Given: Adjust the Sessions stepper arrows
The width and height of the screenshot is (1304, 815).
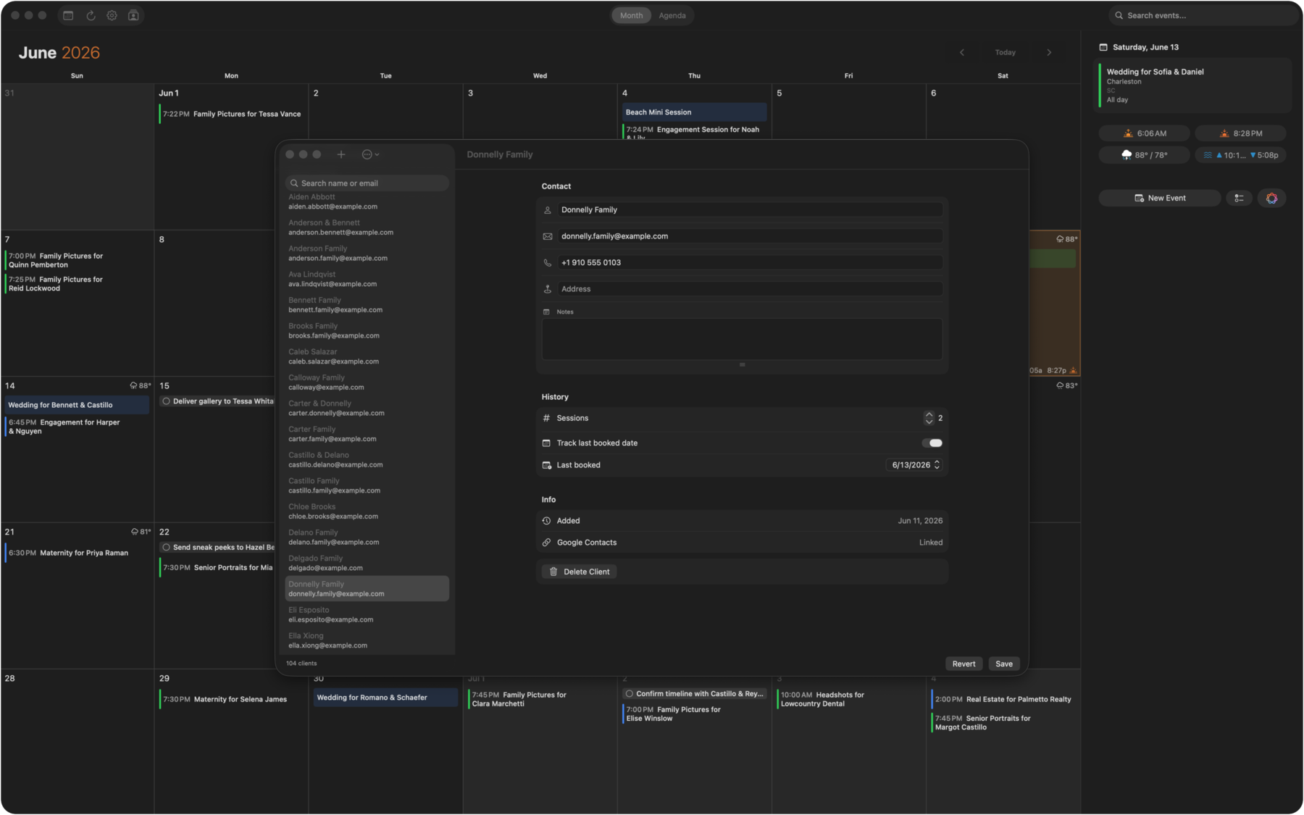Looking at the screenshot, I should (929, 418).
